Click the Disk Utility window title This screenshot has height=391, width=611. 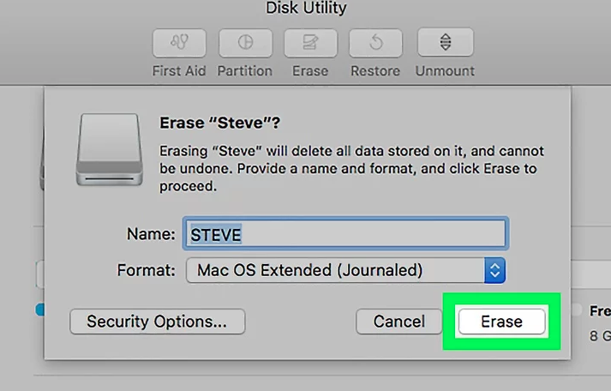pos(306,8)
